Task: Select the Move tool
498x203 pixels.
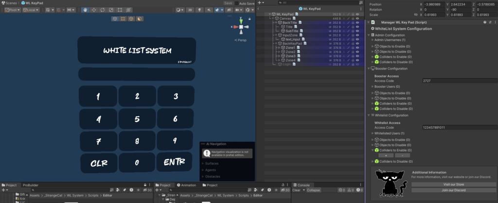Action: click(x=94, y=10)
